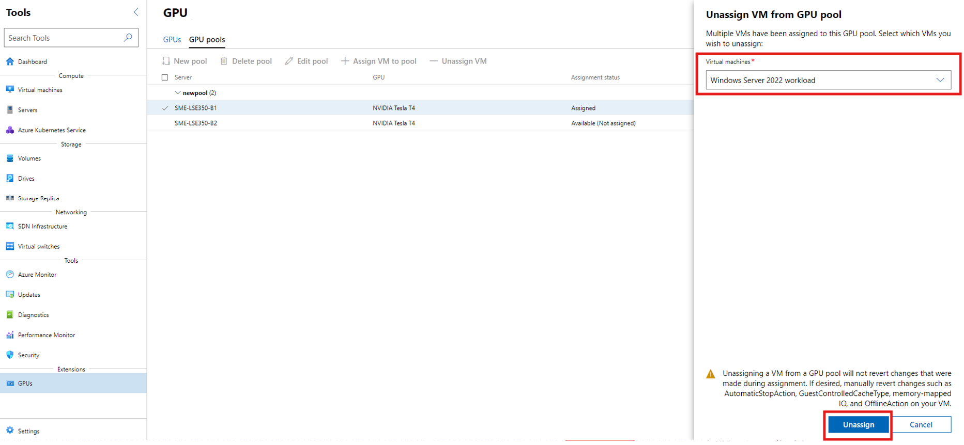This screenshot has height=445, width=964.
Task: Click the Search Tools input field
Action: (x=65, y=38)
